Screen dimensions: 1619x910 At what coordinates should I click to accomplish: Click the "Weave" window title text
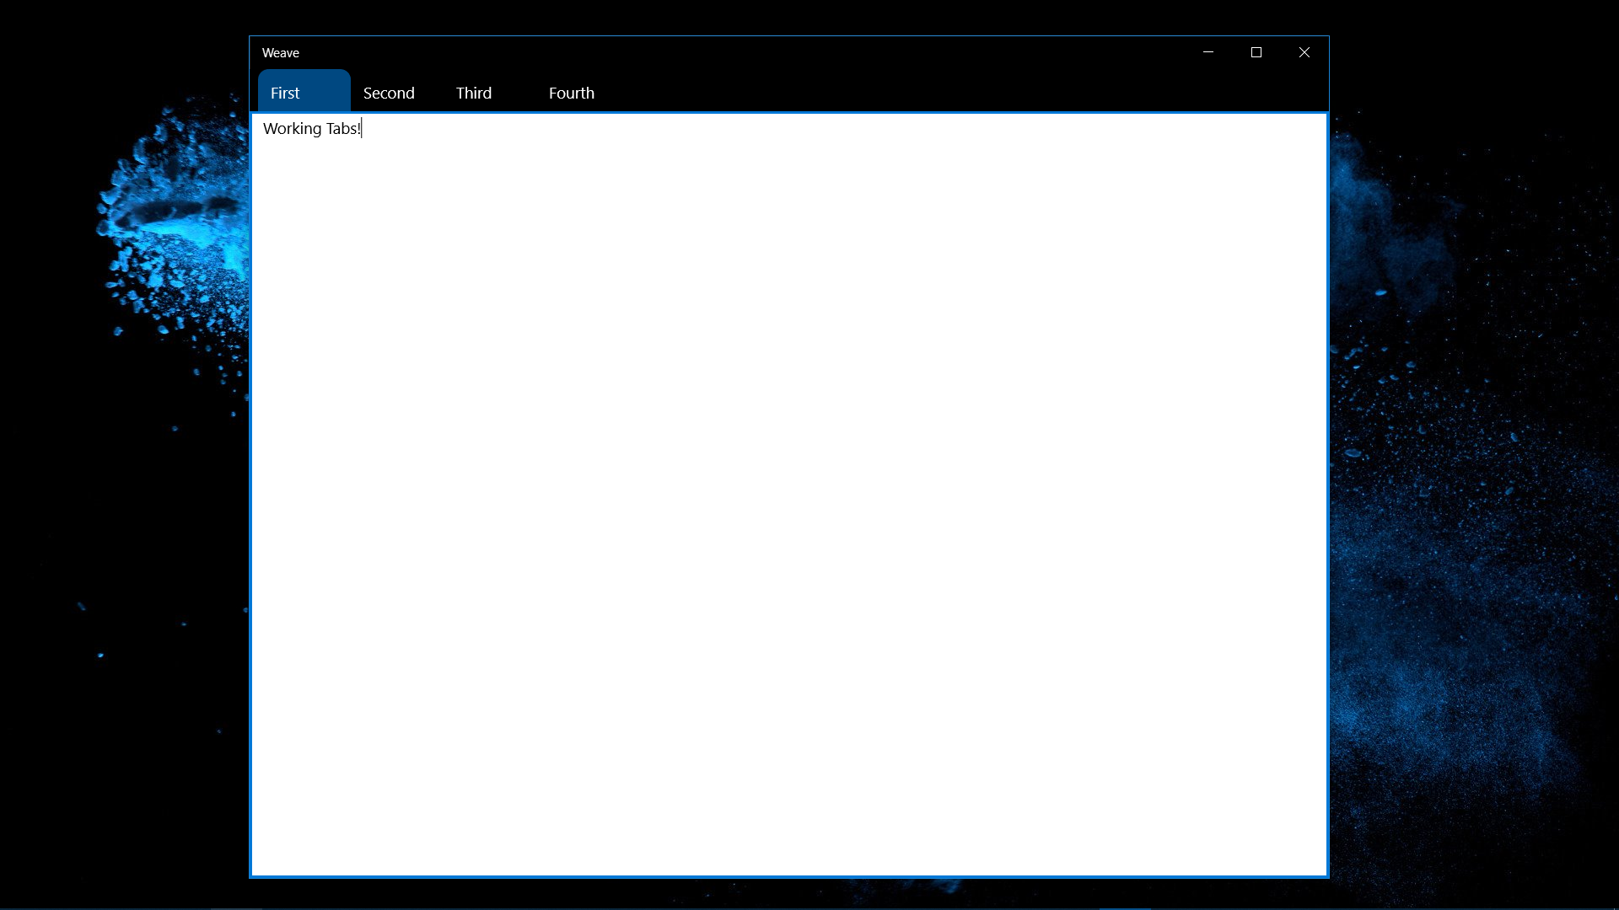[281, 53]
